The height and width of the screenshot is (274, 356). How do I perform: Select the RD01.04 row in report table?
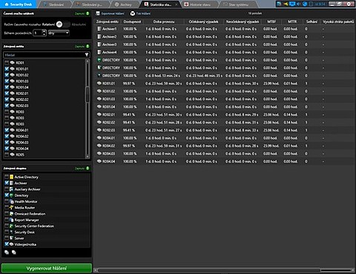click(x=225, y=107)
